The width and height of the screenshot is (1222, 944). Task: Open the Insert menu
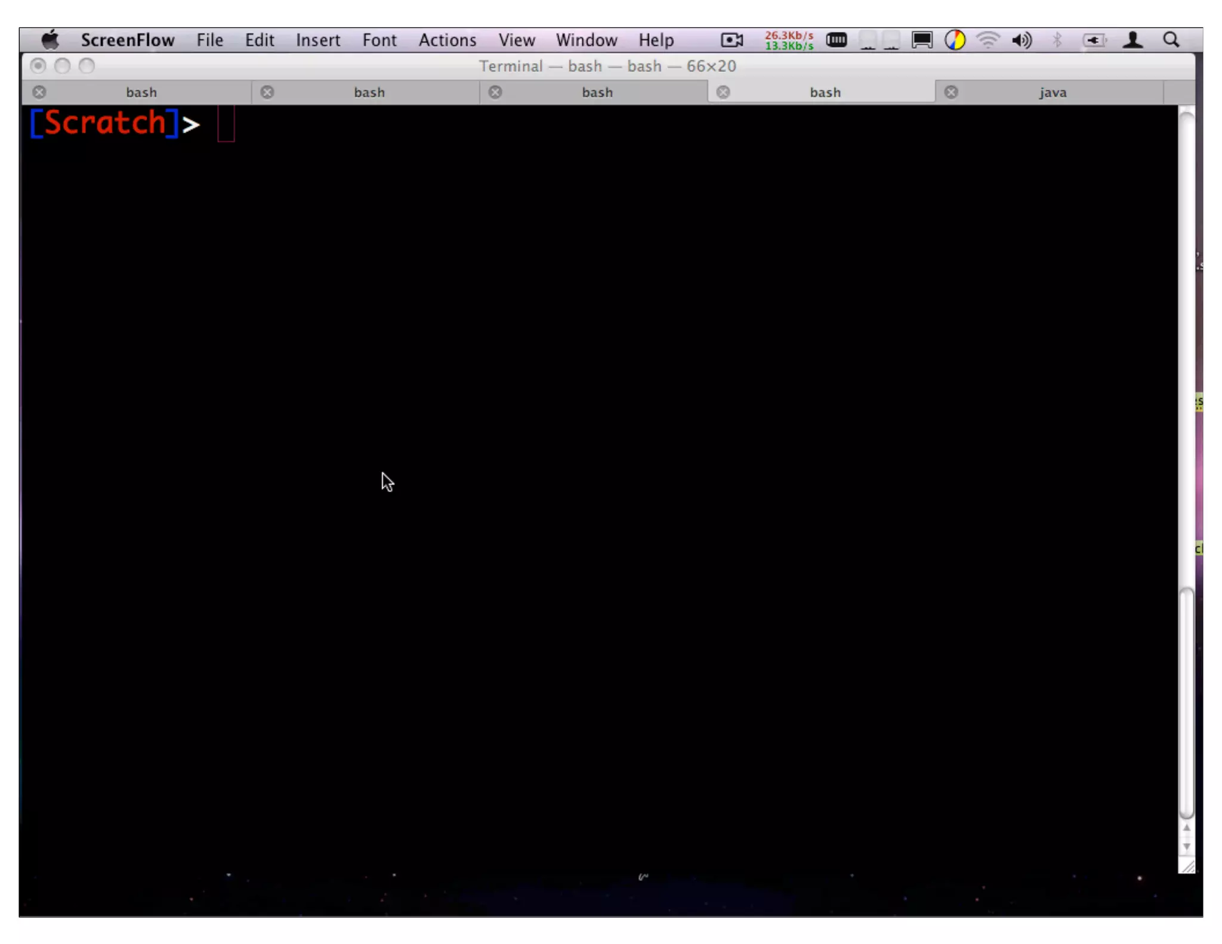click(318, 40)
